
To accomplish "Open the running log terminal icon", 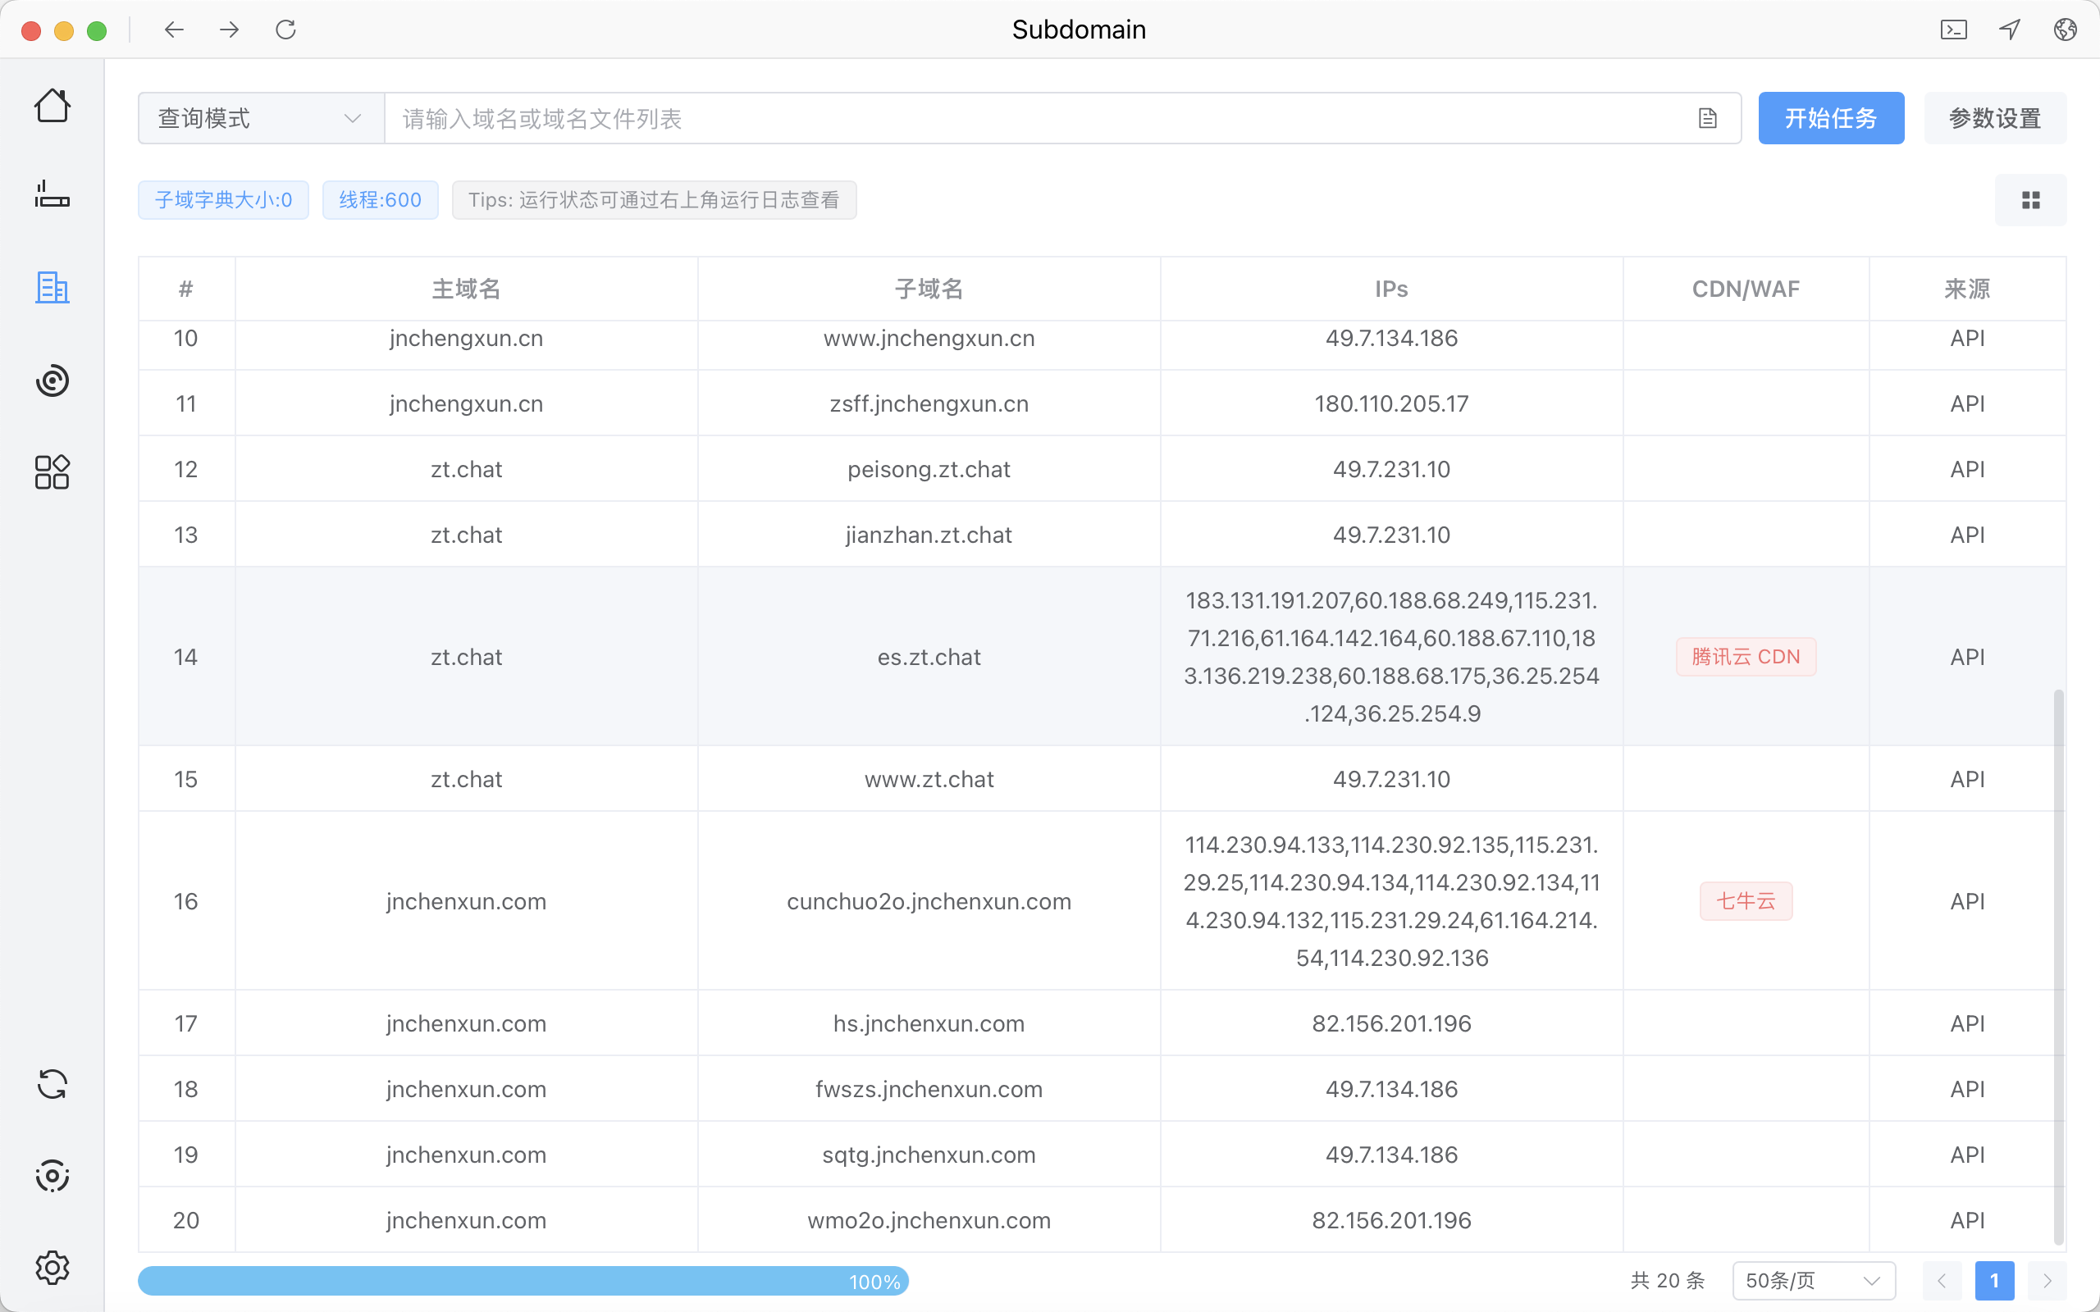I will [1953, 30].
